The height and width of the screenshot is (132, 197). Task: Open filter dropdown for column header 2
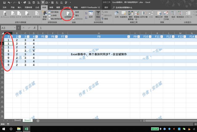tap(20, 37)
